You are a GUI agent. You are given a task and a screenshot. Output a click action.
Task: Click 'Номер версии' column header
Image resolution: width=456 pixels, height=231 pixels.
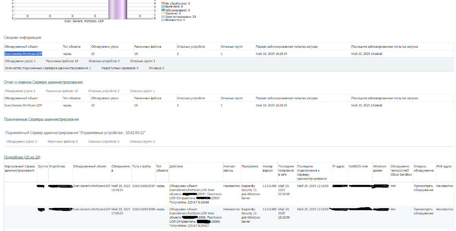click(x=268, y=169)
